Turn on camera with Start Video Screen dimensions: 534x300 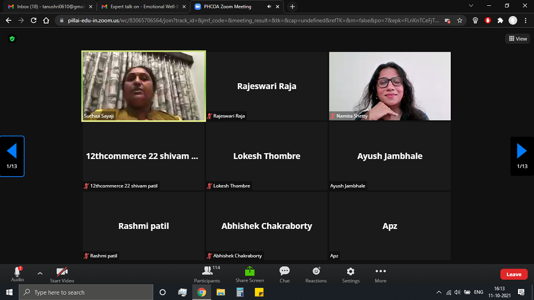click(62, 274)
